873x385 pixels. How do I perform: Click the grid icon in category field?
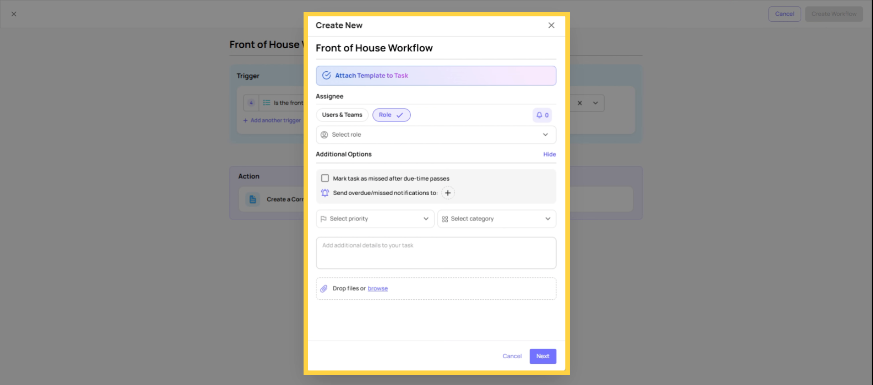(x=445, y=219)
